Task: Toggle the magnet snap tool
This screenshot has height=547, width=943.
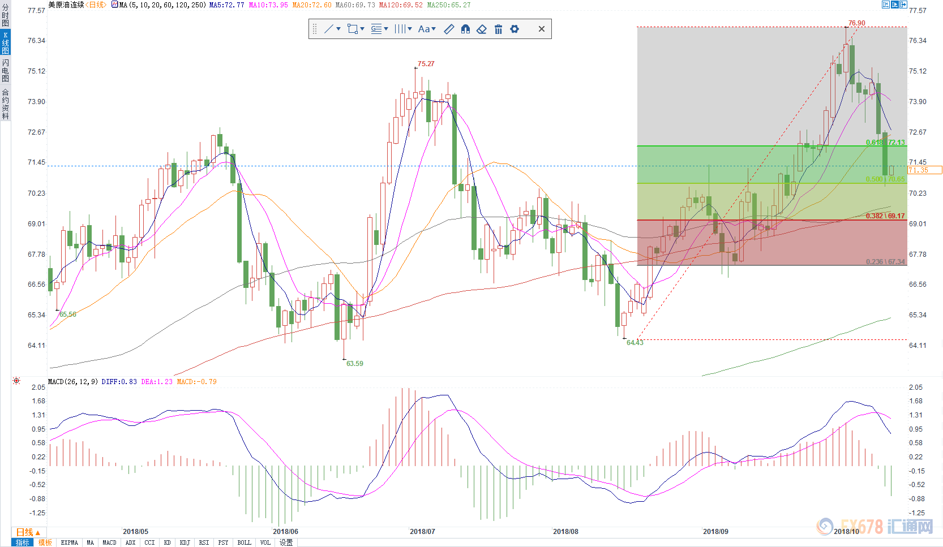Action: tap(465, 29)
